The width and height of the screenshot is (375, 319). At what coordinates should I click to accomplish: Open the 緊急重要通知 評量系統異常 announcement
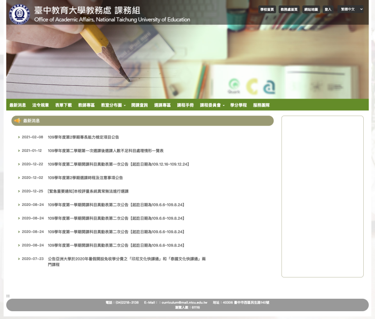click(88, 191)
